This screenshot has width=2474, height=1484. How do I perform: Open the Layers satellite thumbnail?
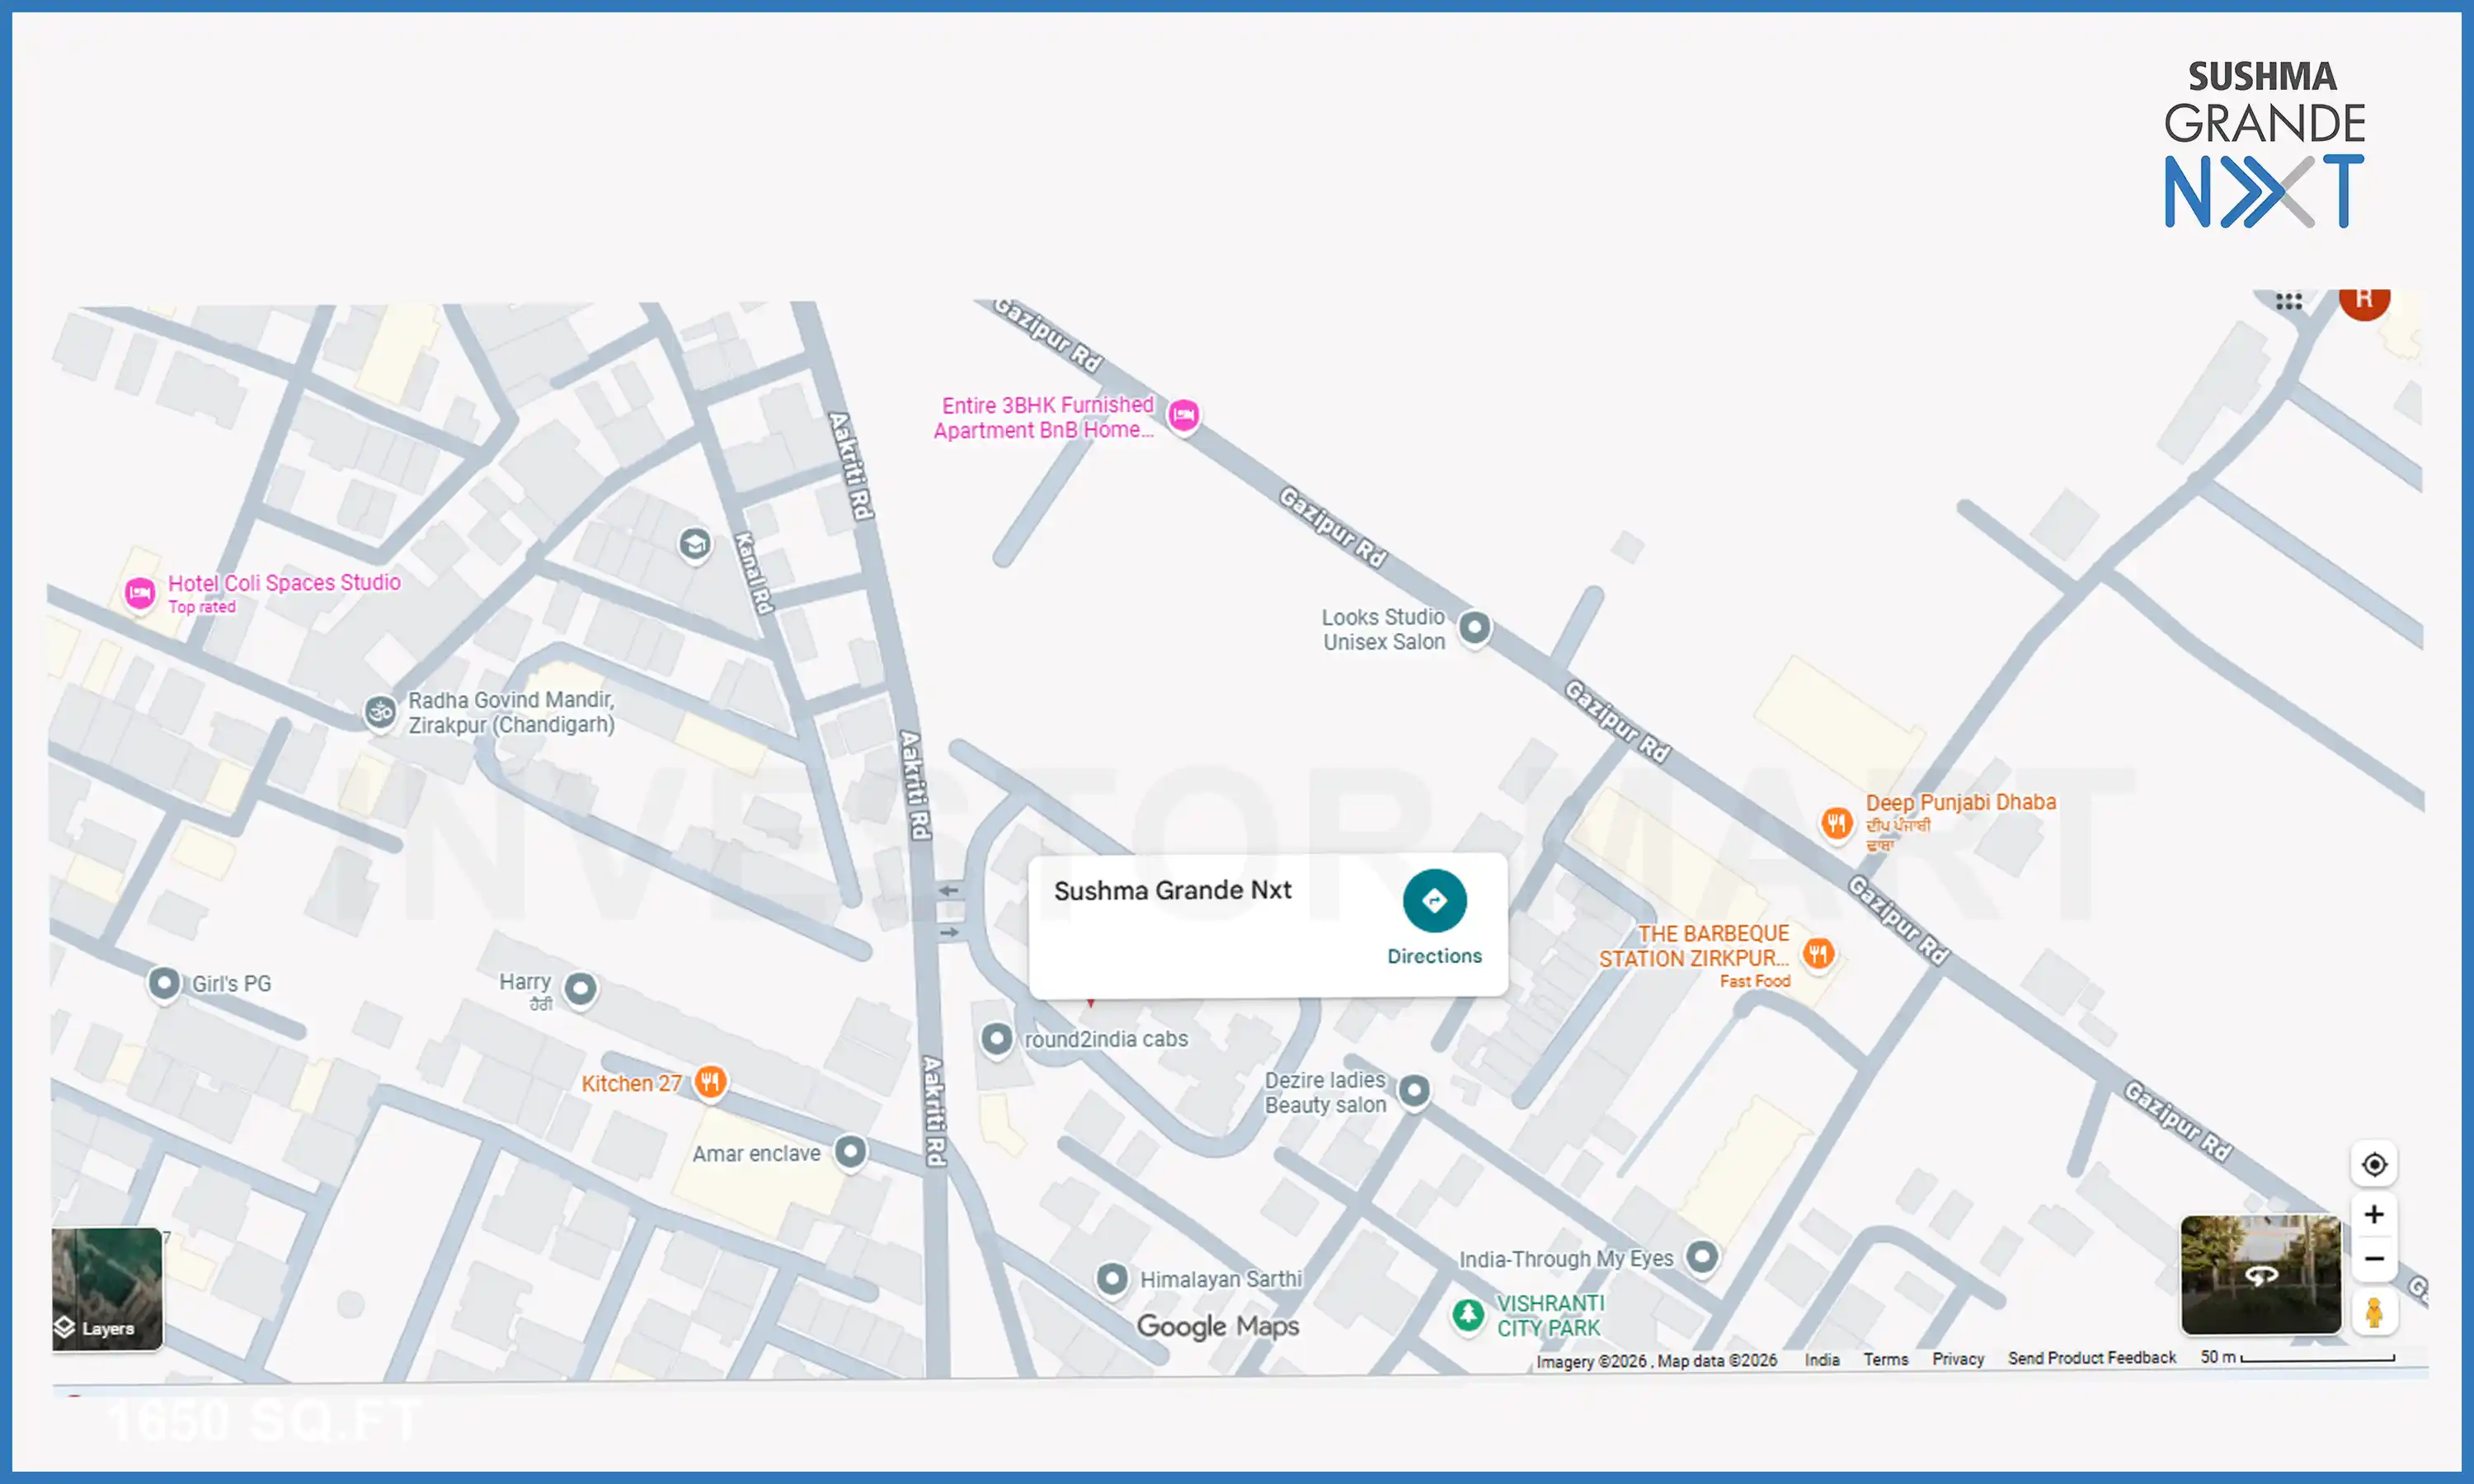(x=107, y=1289)
